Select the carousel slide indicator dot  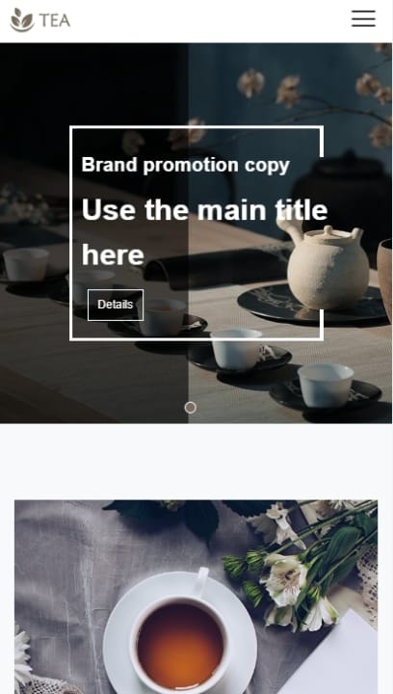tap(190, 408)
